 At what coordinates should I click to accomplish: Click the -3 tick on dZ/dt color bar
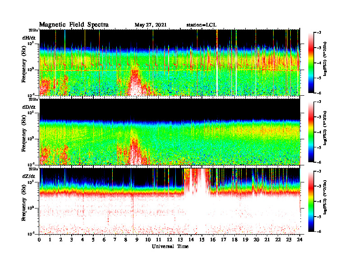point(319,186)
